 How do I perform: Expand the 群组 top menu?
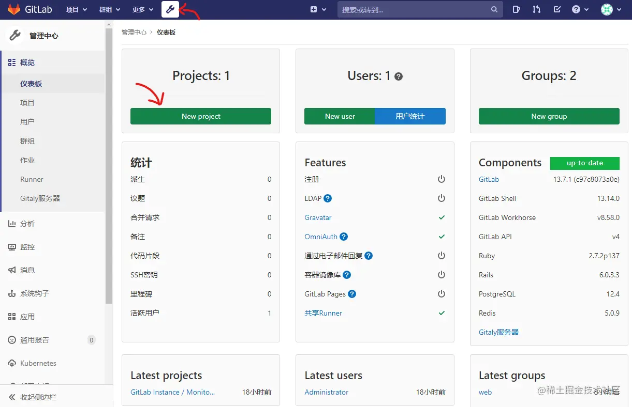[x=110, y=9]
